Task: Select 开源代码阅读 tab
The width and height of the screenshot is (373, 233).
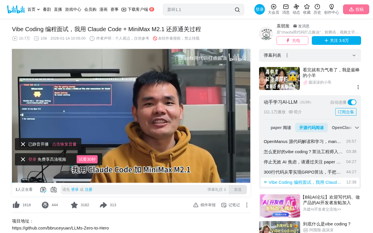Action: coord(312,128)
